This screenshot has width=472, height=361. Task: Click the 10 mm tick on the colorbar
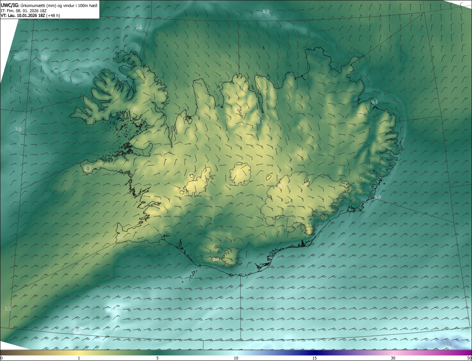(236, 358)
